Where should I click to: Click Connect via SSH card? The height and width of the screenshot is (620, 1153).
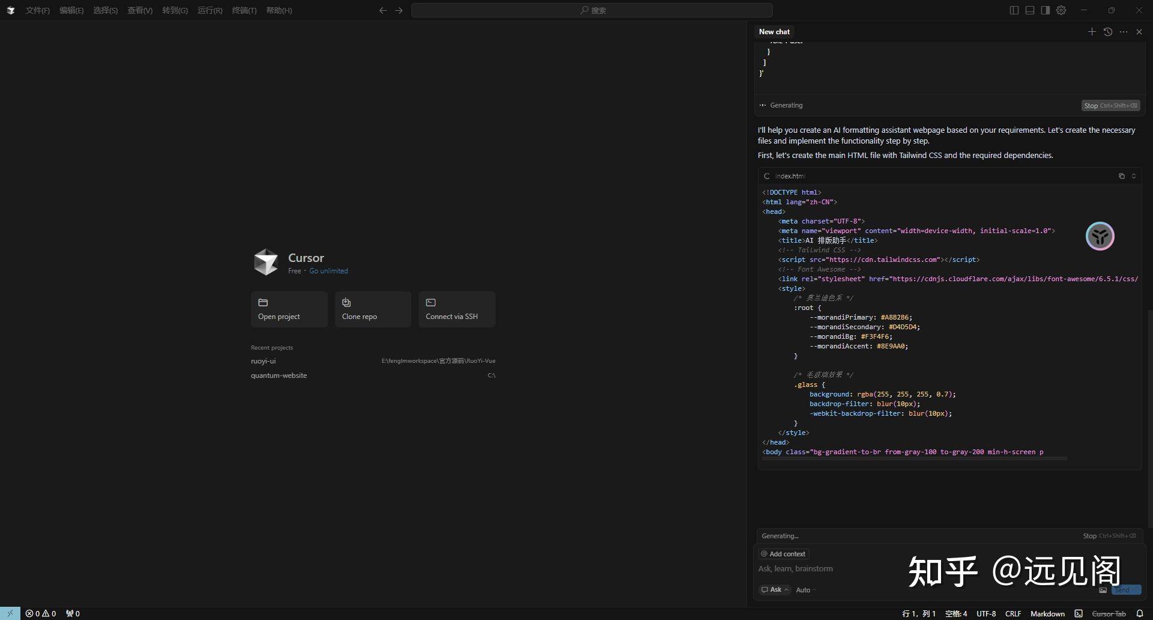click(x=457, y=309)
